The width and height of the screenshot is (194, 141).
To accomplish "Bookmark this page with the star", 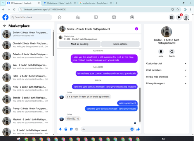I will [178, 9].
